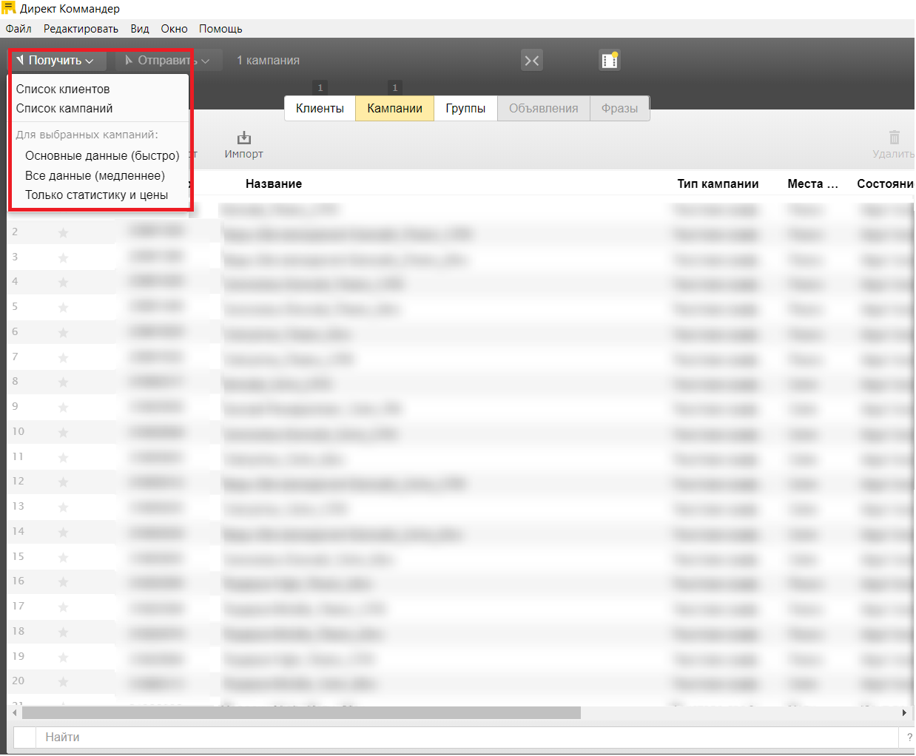Mark row 17 with the star

[x=63, y=607]
